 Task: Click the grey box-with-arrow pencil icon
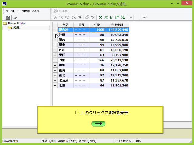67,18
